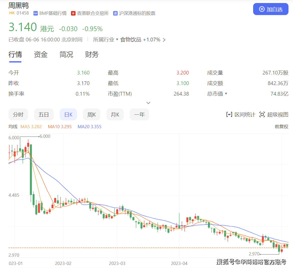Click the 前复权 adjustment option
Screen dimensions: 293x268
click(281, 127)
